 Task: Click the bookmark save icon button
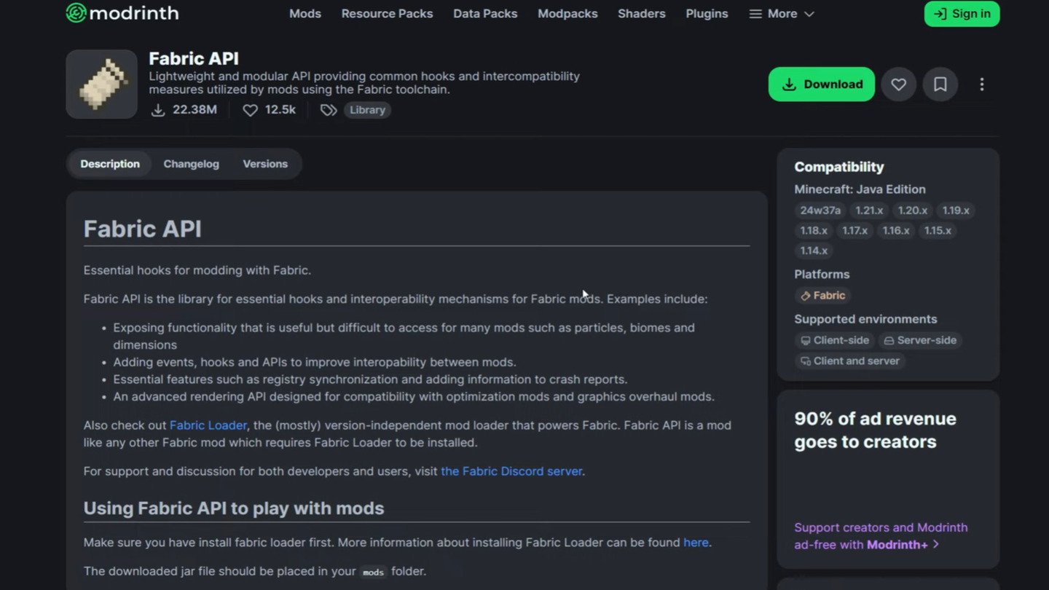940,84
